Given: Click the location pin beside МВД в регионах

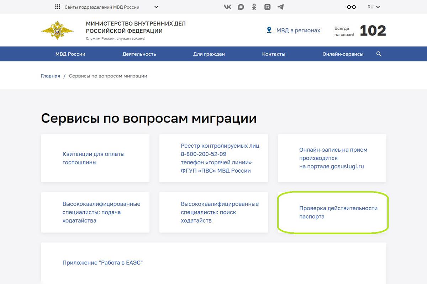Looking at the screenshot, I should (x=269, y=30).
